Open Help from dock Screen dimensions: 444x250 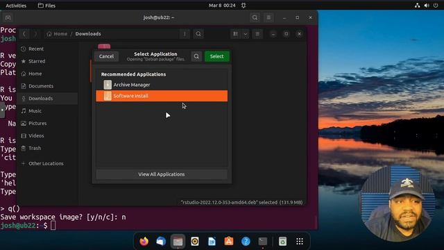coord(246,242)
